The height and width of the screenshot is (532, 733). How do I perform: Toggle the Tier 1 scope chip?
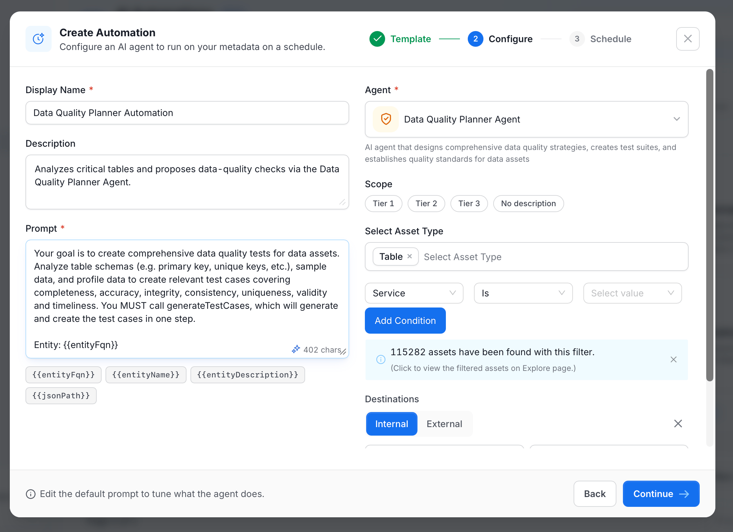pos(383,204)
